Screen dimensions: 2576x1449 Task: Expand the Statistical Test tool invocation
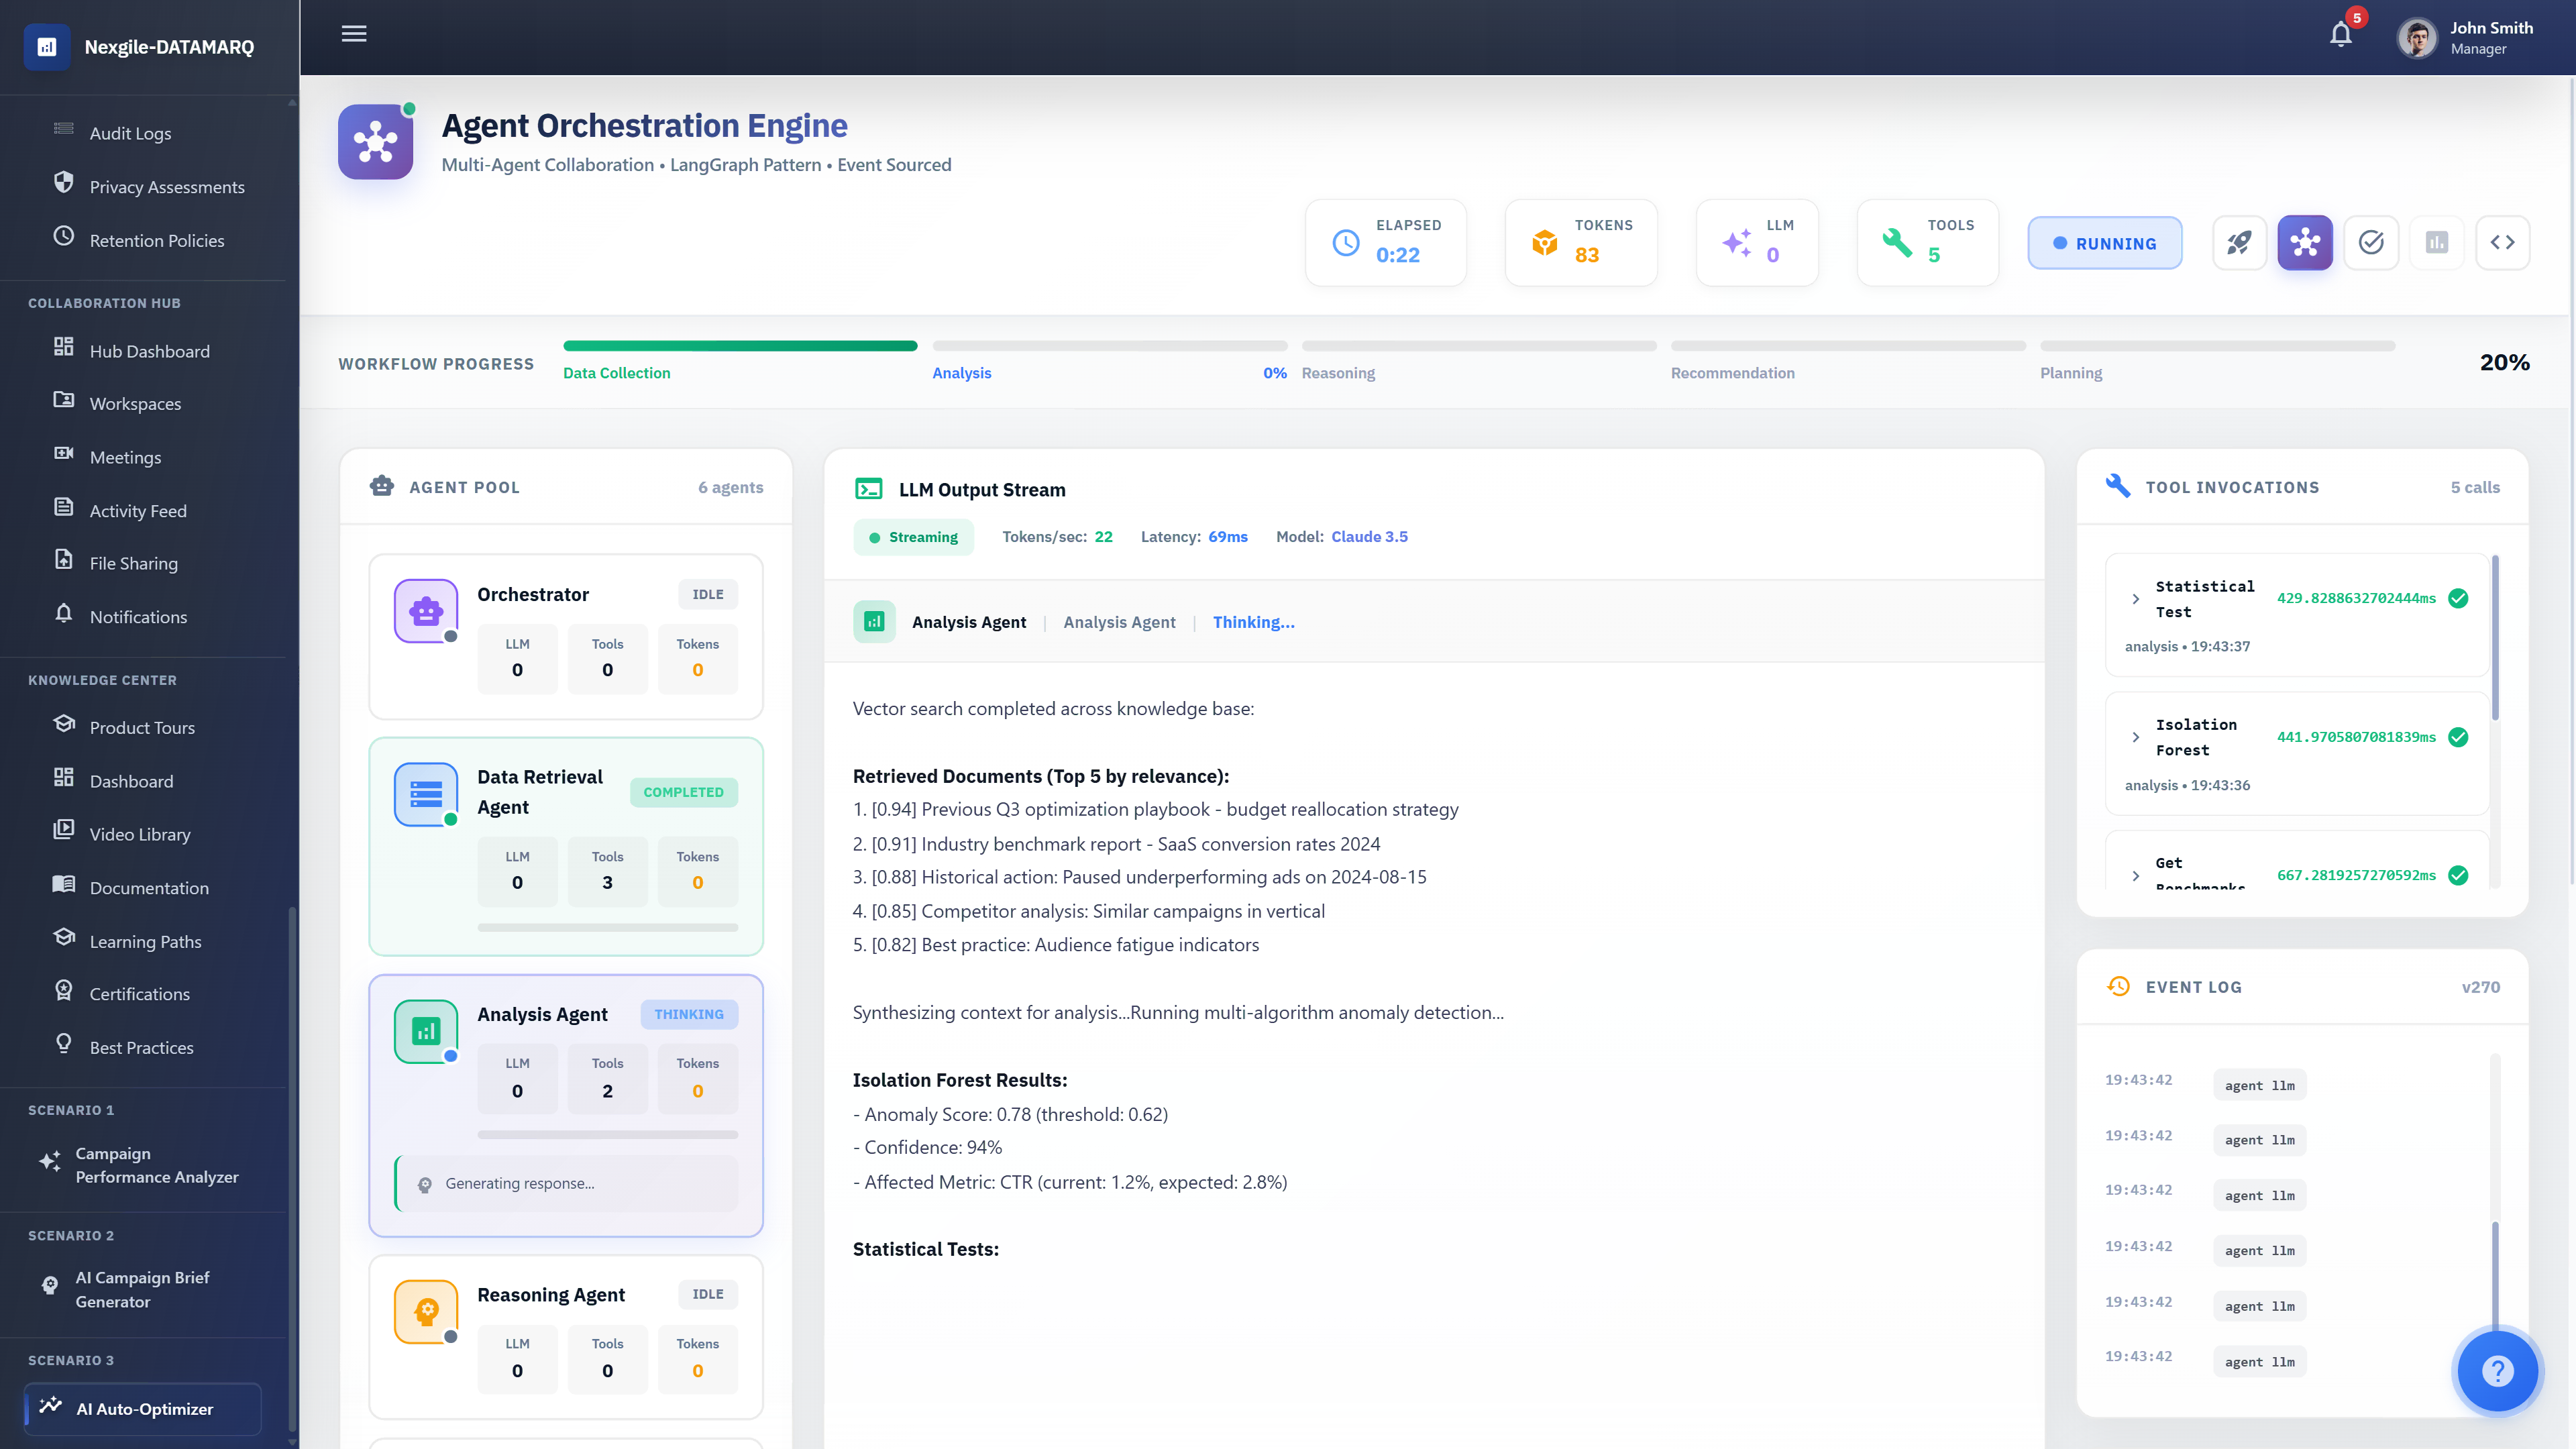pos(2137,598)
